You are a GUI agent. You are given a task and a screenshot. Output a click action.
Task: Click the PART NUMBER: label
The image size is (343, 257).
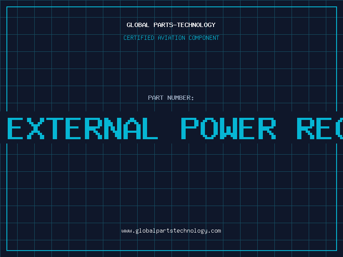[171, 98]
